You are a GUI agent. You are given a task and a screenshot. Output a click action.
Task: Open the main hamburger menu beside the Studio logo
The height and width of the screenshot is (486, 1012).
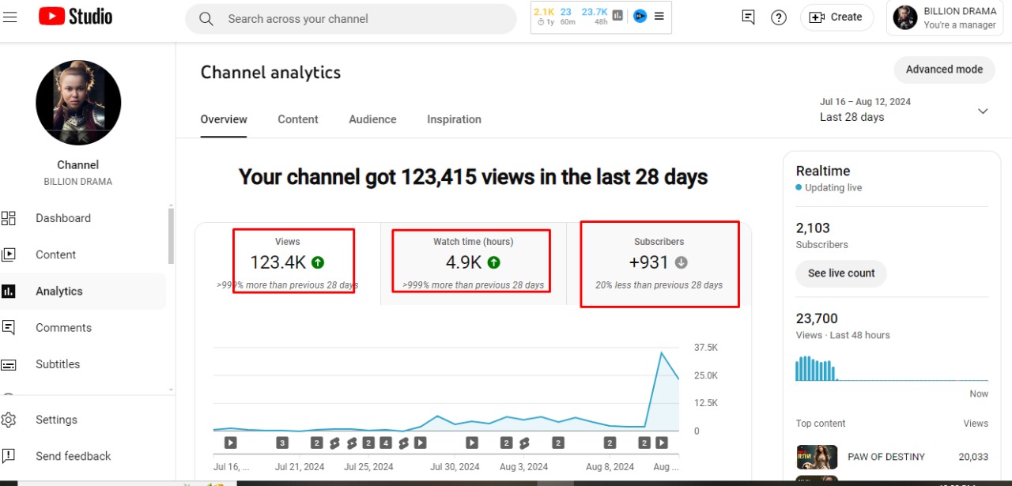point(10,17)
